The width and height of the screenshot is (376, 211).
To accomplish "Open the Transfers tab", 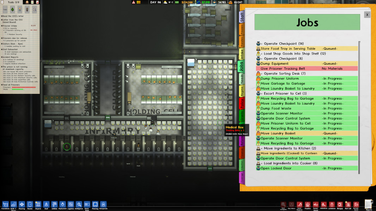I will click(242, 42).
